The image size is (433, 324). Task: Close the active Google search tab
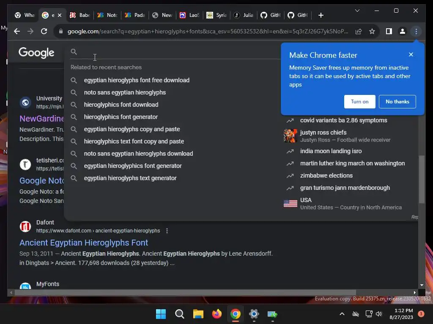(x=60, y=15)
